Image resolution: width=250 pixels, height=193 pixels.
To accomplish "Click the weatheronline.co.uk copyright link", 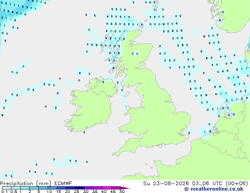I will click(214, 189).
